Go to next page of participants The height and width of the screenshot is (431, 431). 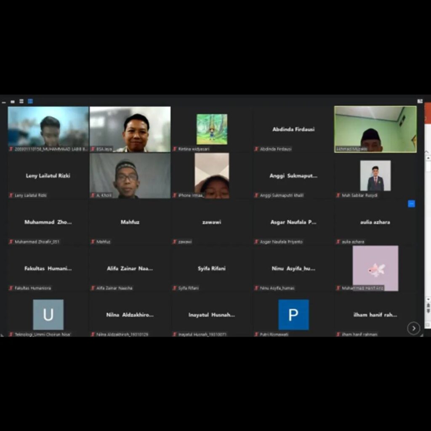413,328
